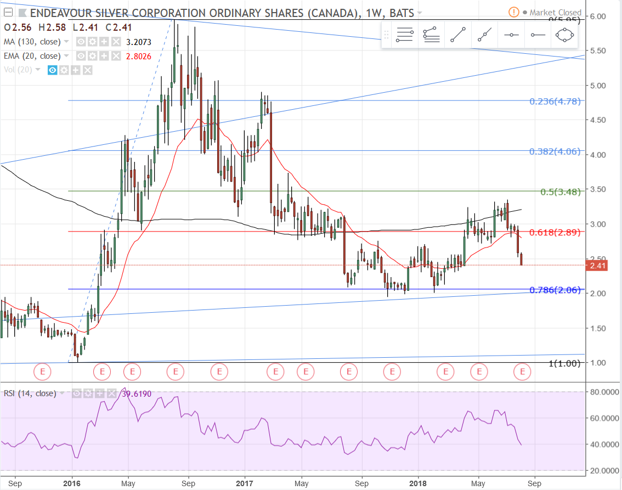The width and height of the screenshot is (622, 490).
Task: Click the earnings marker E below Sep 2015
Action: 42,372
